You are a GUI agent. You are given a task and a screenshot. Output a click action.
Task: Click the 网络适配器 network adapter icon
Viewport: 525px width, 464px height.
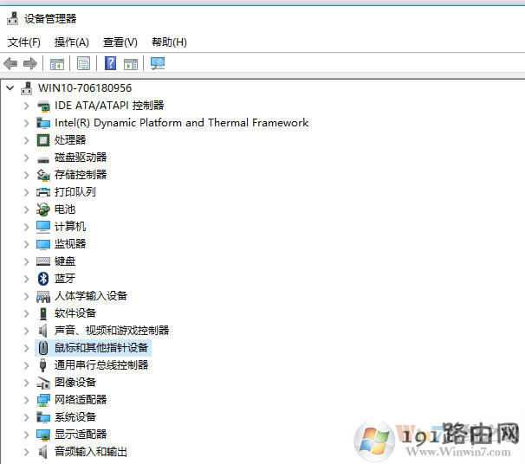click(43, 400)
